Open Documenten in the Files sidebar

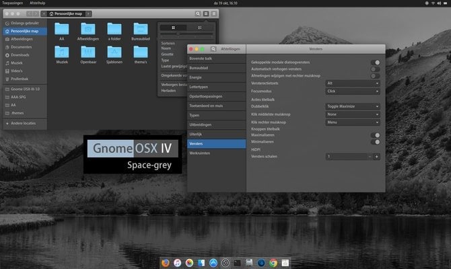(25, 47)
